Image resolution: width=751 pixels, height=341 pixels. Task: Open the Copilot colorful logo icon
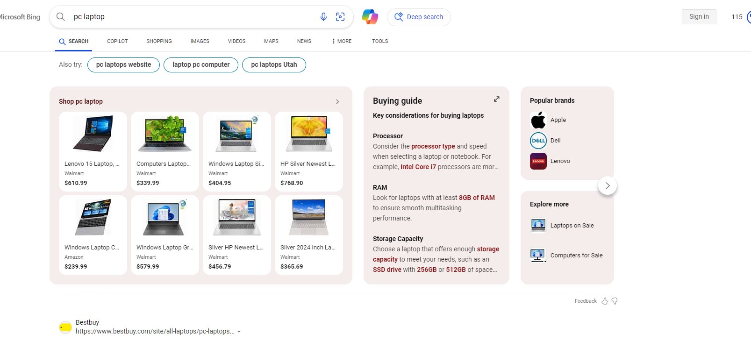point(370,17)
